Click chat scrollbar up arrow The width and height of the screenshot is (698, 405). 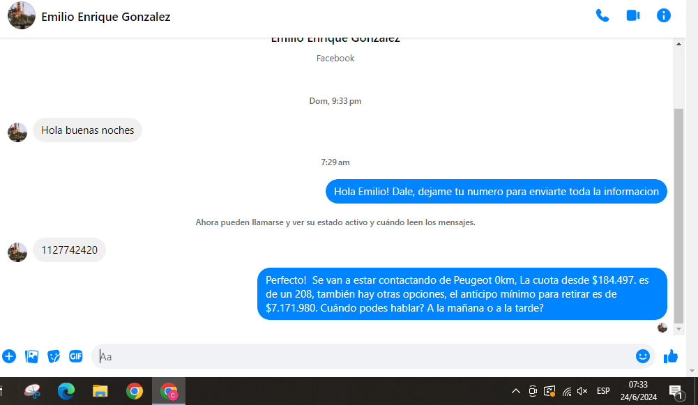coord(679,44)
